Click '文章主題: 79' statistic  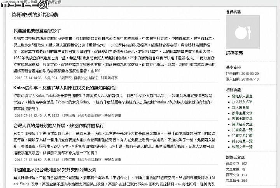point(236,169)
